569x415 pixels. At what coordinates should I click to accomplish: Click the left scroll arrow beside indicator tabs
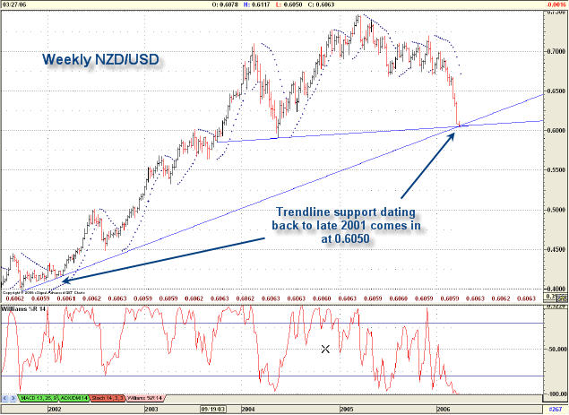tap(4, 398)
